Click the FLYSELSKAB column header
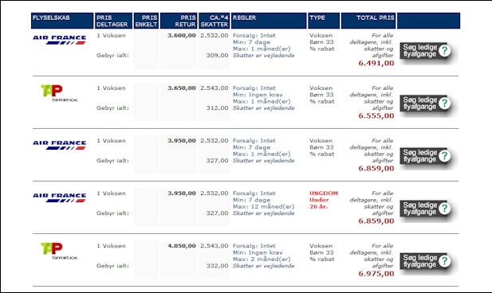This screenshot has width=492, height=293. tap(62, 21)
